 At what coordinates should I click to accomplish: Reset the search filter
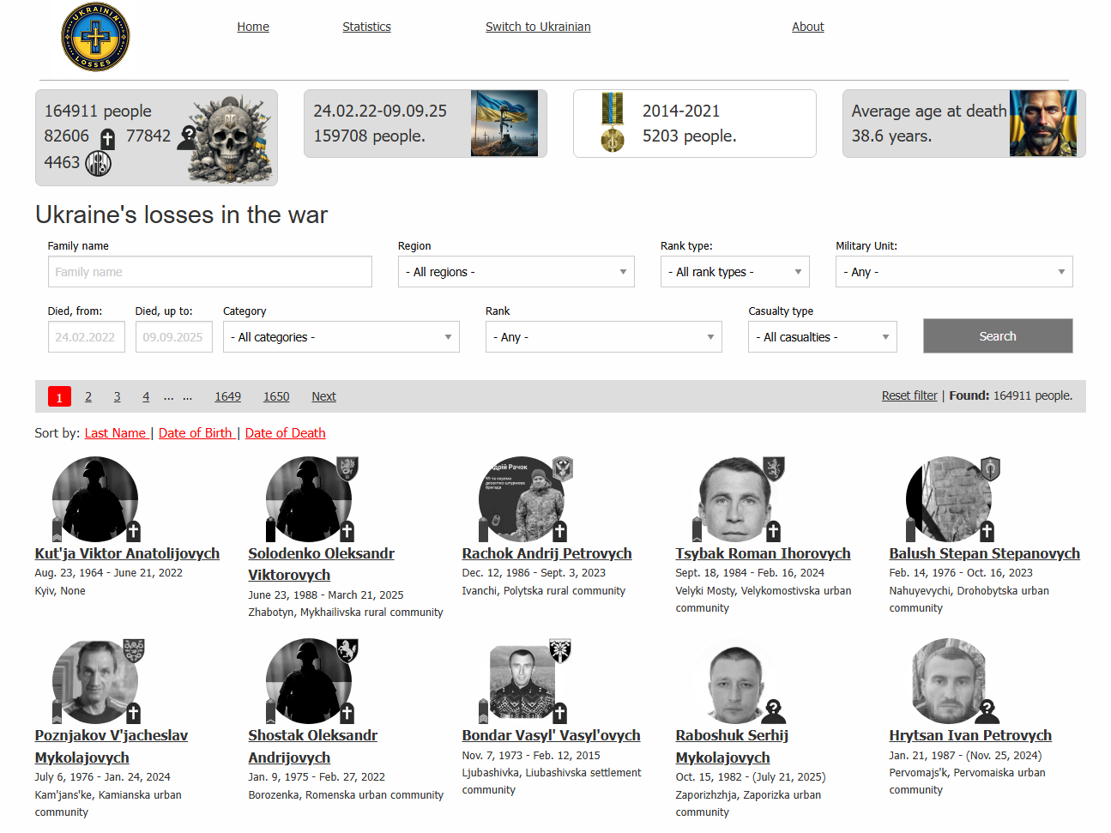909,395
